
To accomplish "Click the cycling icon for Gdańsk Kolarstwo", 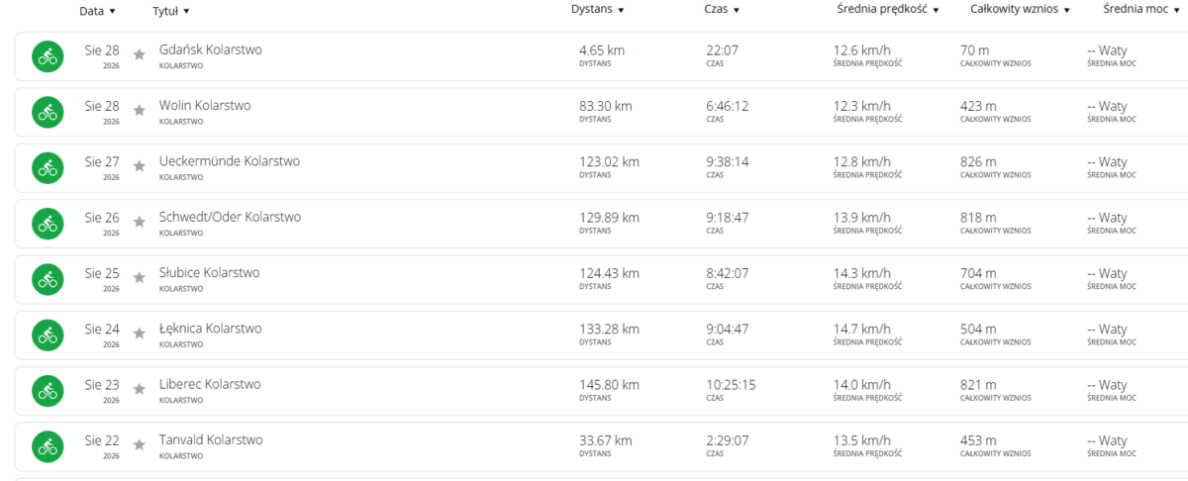I will [x=48, y=56].
